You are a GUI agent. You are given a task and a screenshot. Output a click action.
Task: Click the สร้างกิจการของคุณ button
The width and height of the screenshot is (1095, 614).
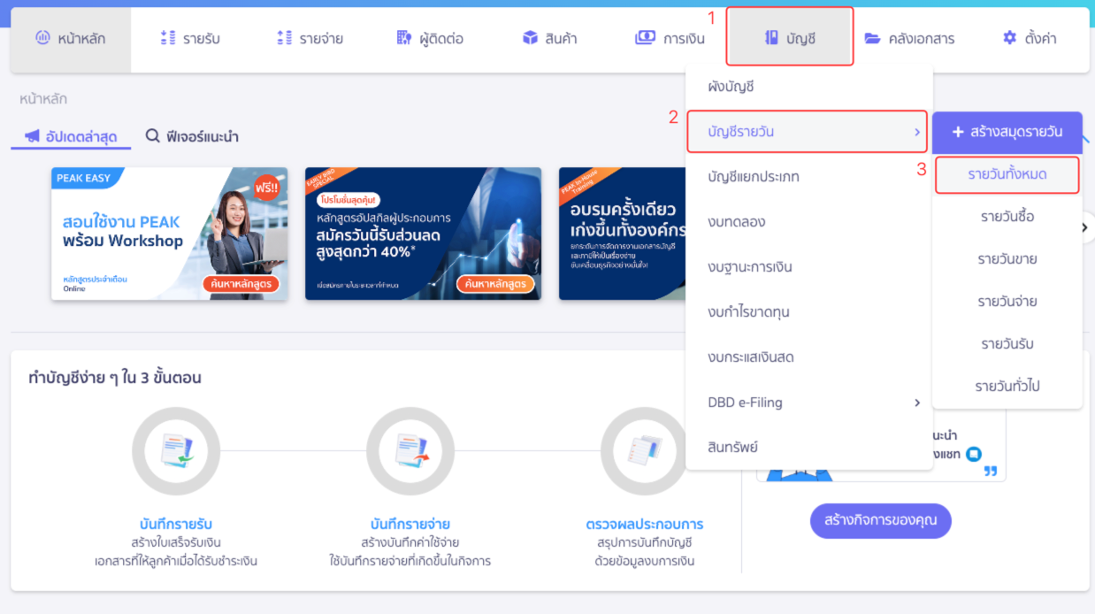880,520
